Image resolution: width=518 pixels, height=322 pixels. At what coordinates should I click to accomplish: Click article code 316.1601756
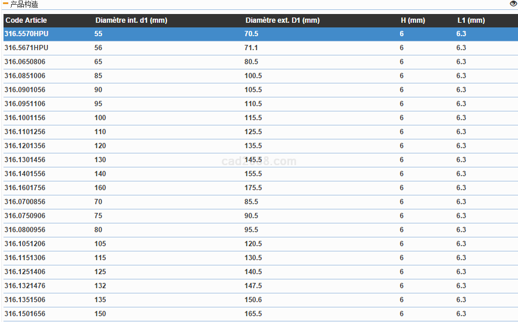(x=25, y=188)
